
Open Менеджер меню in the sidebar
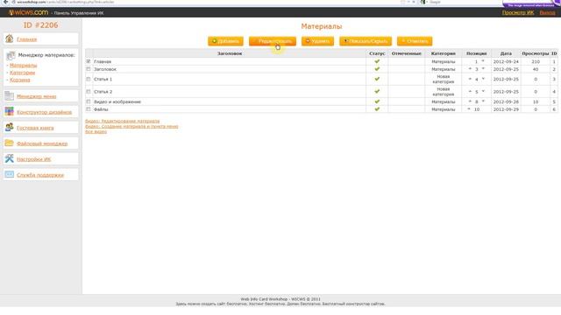(x=37, y=96)
